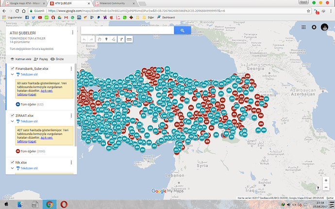Click Kapat in Finansbank warning box
The image size is (335, 209).
tap(32, 95)
